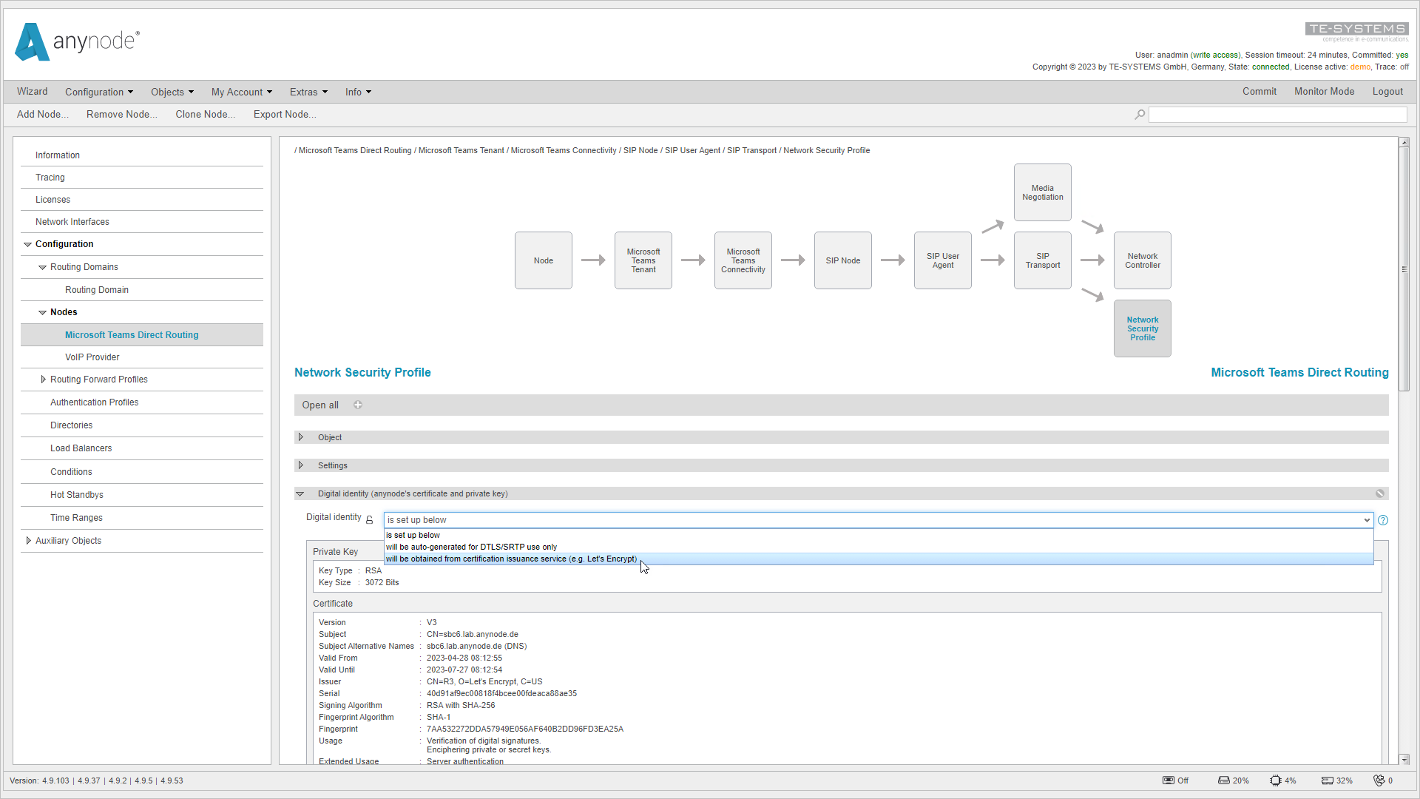
Task: Click Remove Node...
Action: click(122, 114)
